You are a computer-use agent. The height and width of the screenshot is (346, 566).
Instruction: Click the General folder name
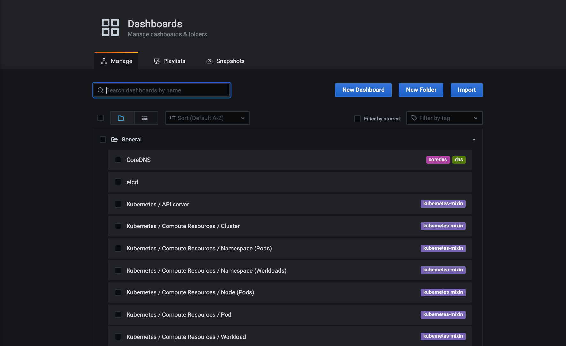[131, 140]
